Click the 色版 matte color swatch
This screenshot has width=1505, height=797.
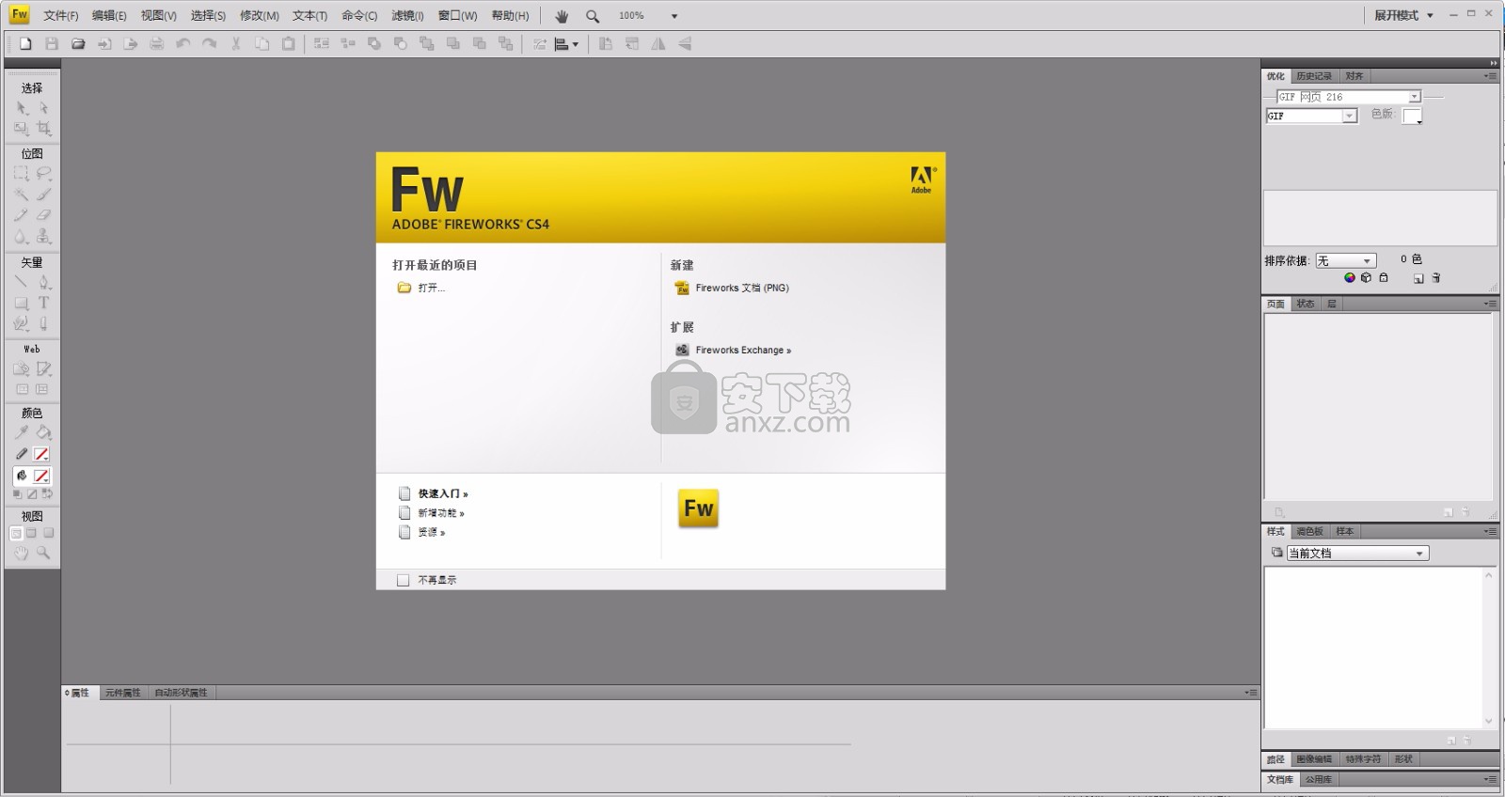[x=1412, y=116]
